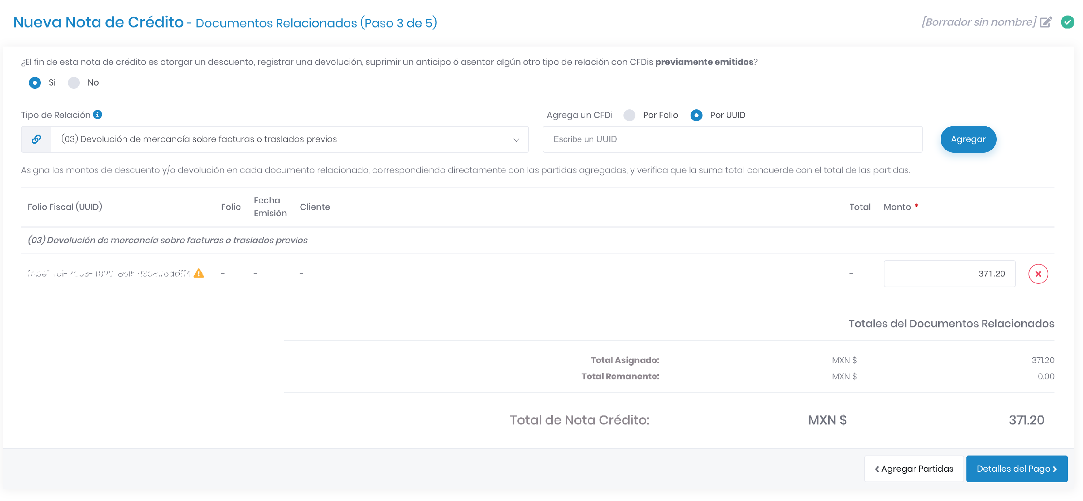1083x501 pixels.
Task: Click the Escribe un UUID field
Action: [x=732, y=139]
